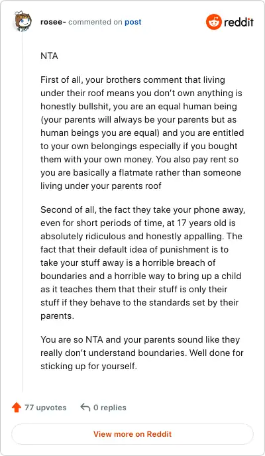Click the NTA verdict line

(50, 56)
